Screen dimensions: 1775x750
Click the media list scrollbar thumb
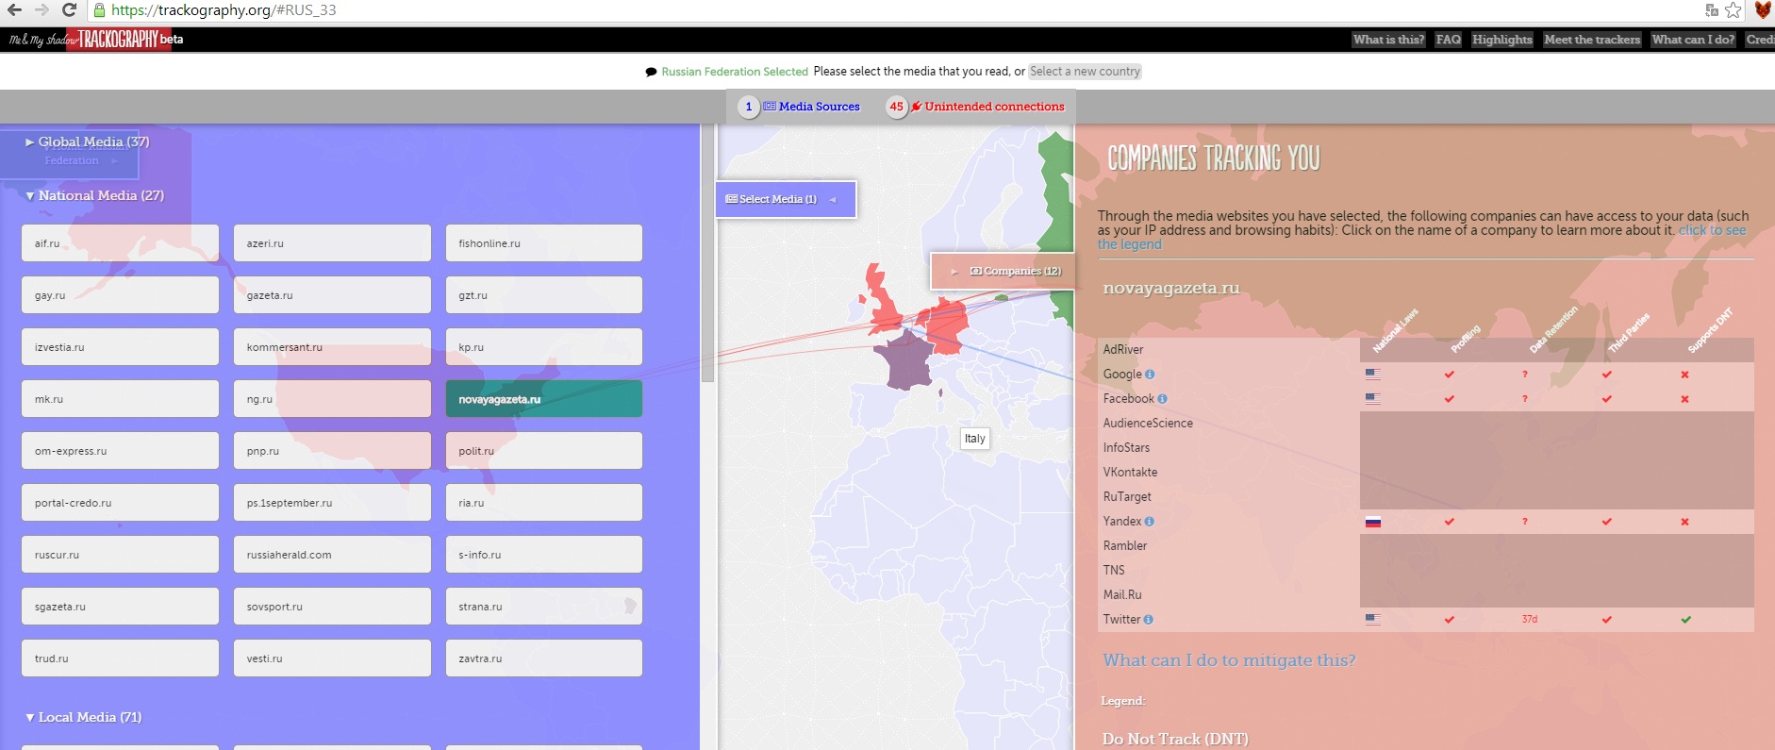pyautogui.click(x=708, y=253)
